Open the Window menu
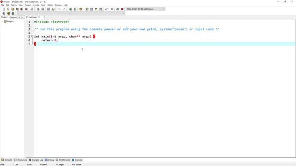The width and height of the screenshot is (296, 166). point(58,5)
